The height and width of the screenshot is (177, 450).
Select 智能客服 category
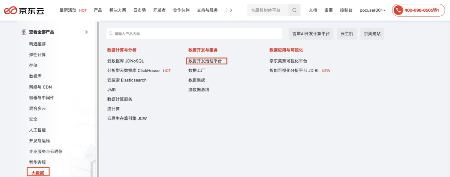point(37,162)
